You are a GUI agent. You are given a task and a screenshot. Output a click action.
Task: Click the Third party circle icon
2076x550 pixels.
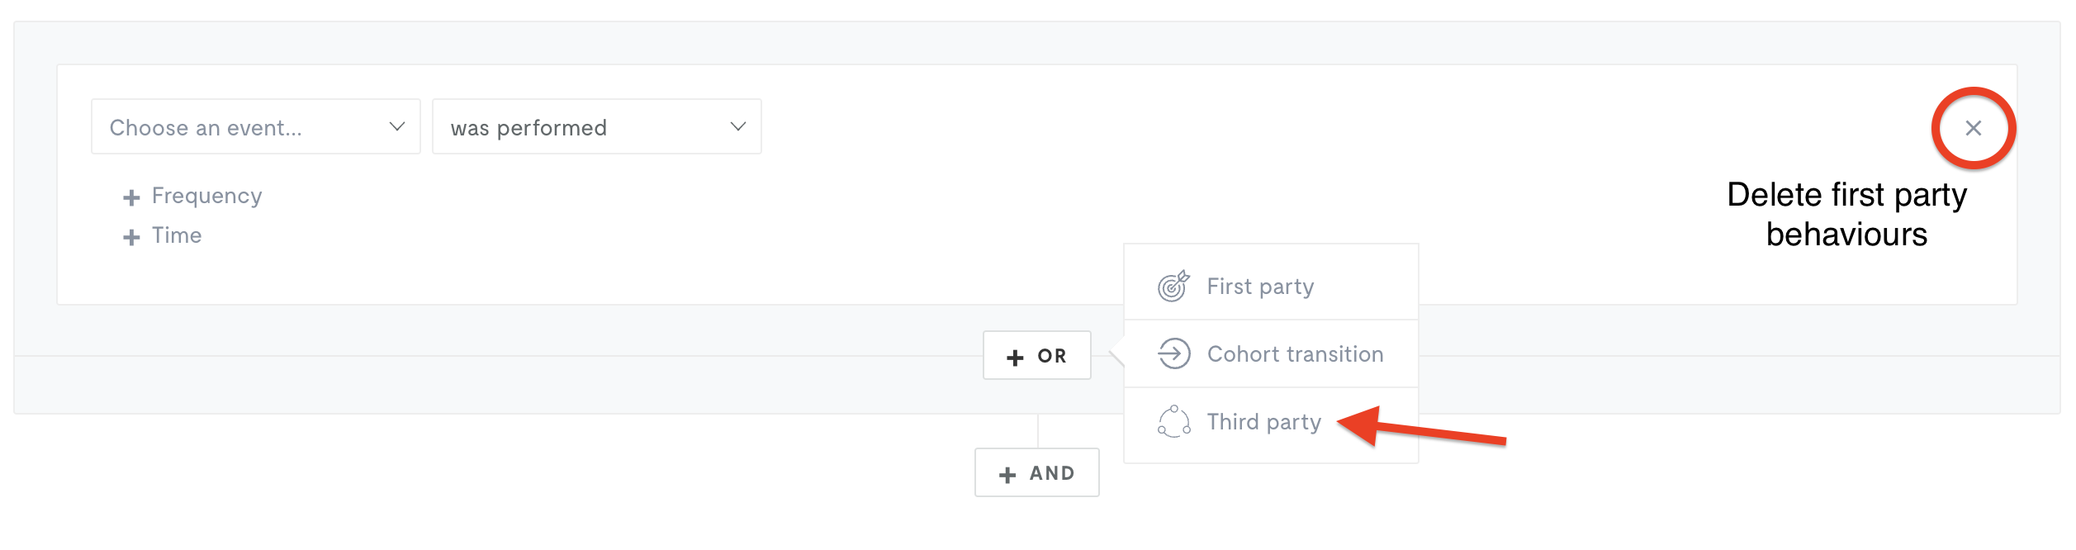pyautogui.click(x=1173, y=421)
